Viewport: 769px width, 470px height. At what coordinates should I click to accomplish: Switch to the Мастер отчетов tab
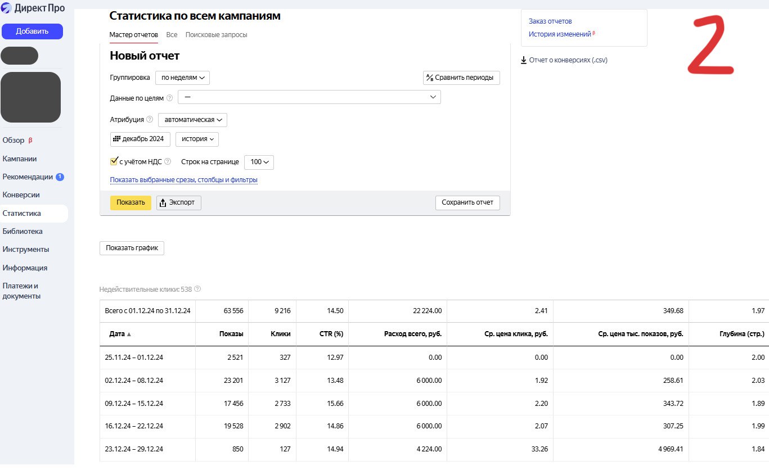point(133,35)
